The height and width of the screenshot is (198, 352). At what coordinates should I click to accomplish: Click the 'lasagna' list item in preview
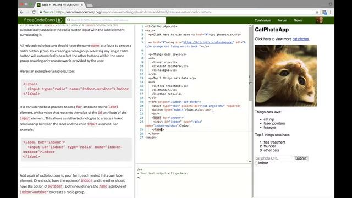pyautogui.click(x=270, y=127)
